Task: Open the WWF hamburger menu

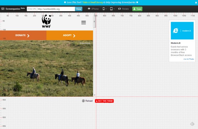Action: 83,22
